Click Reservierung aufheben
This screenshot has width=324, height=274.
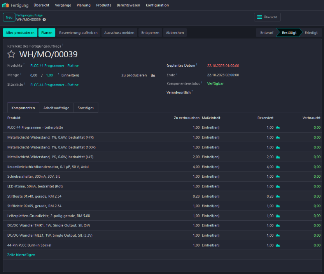point(78,33)
